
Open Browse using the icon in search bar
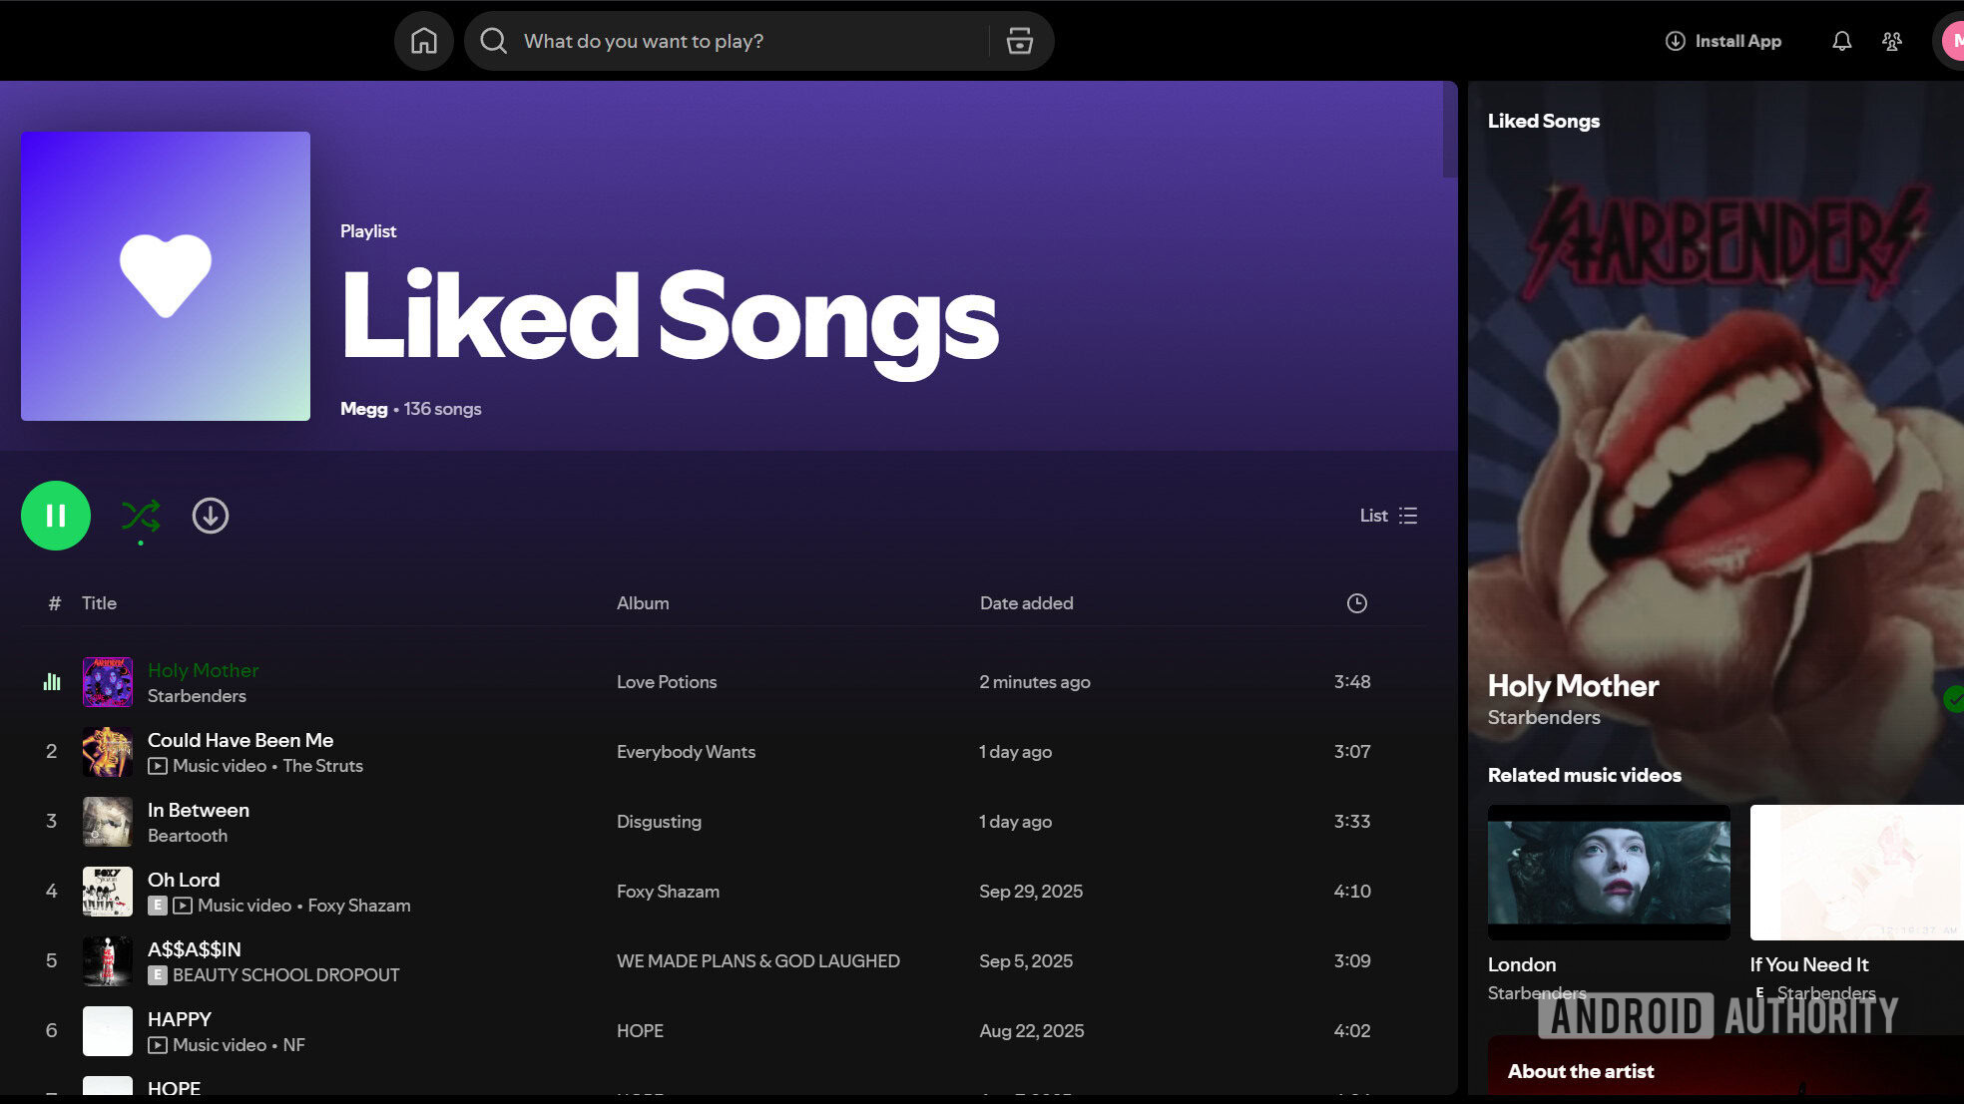click(1018, 41)
